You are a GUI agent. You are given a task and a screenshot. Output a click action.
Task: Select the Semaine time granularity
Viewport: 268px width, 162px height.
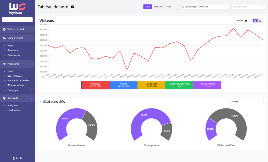[x=158, y=7]
